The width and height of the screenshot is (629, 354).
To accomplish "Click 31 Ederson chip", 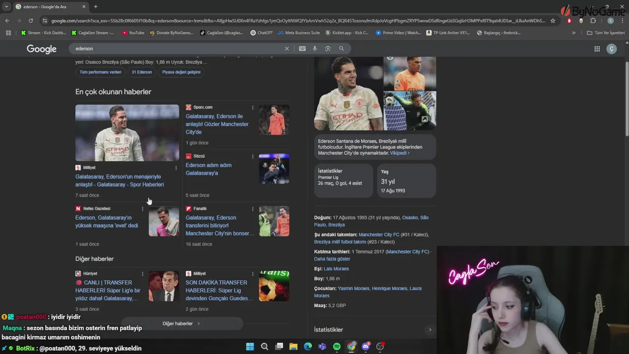I will tap(142, 72).
